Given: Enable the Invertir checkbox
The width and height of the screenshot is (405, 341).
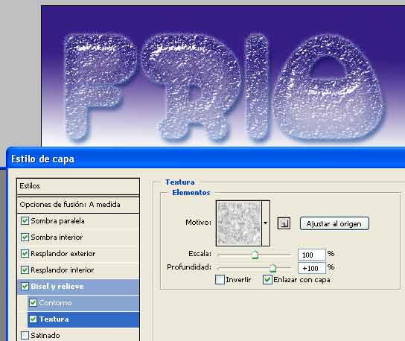Looking at the screenshot, I should 220,280.
